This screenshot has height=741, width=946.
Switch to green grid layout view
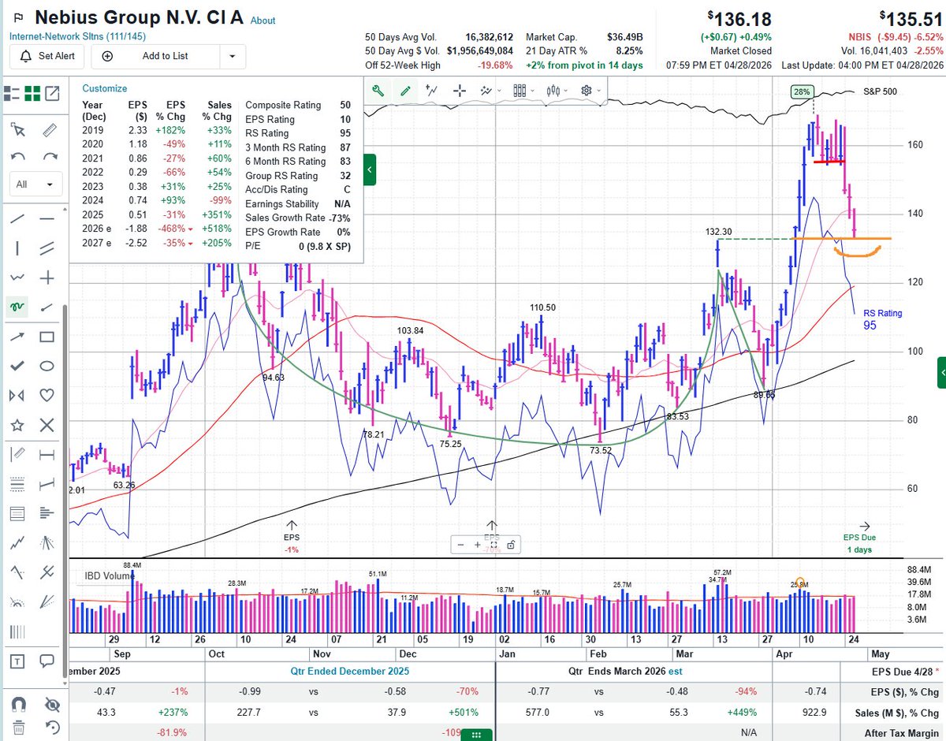coord(32,94)
